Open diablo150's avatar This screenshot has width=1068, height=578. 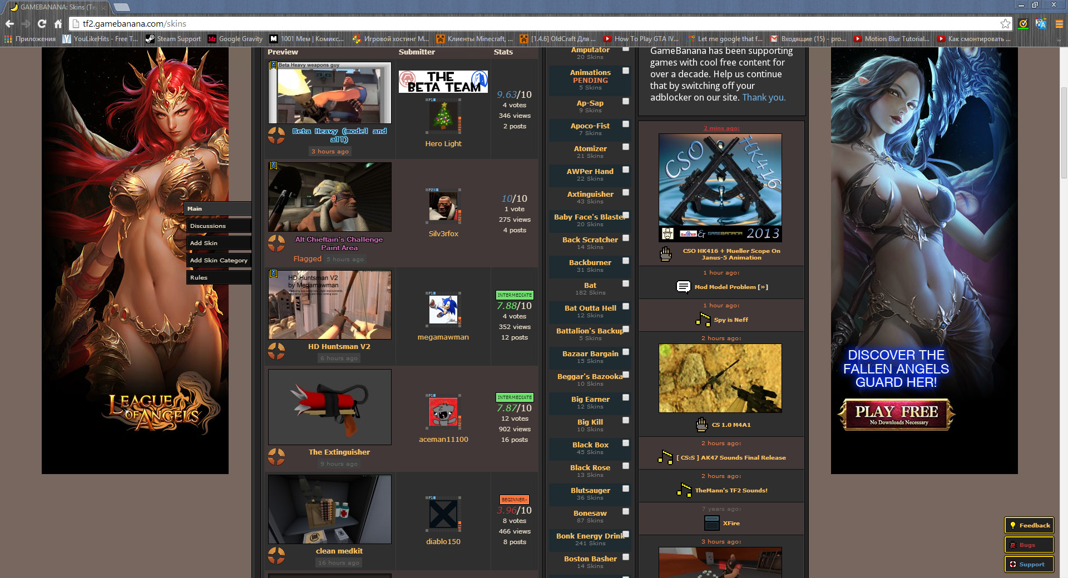pyautogui.click(x=443, y=514)
